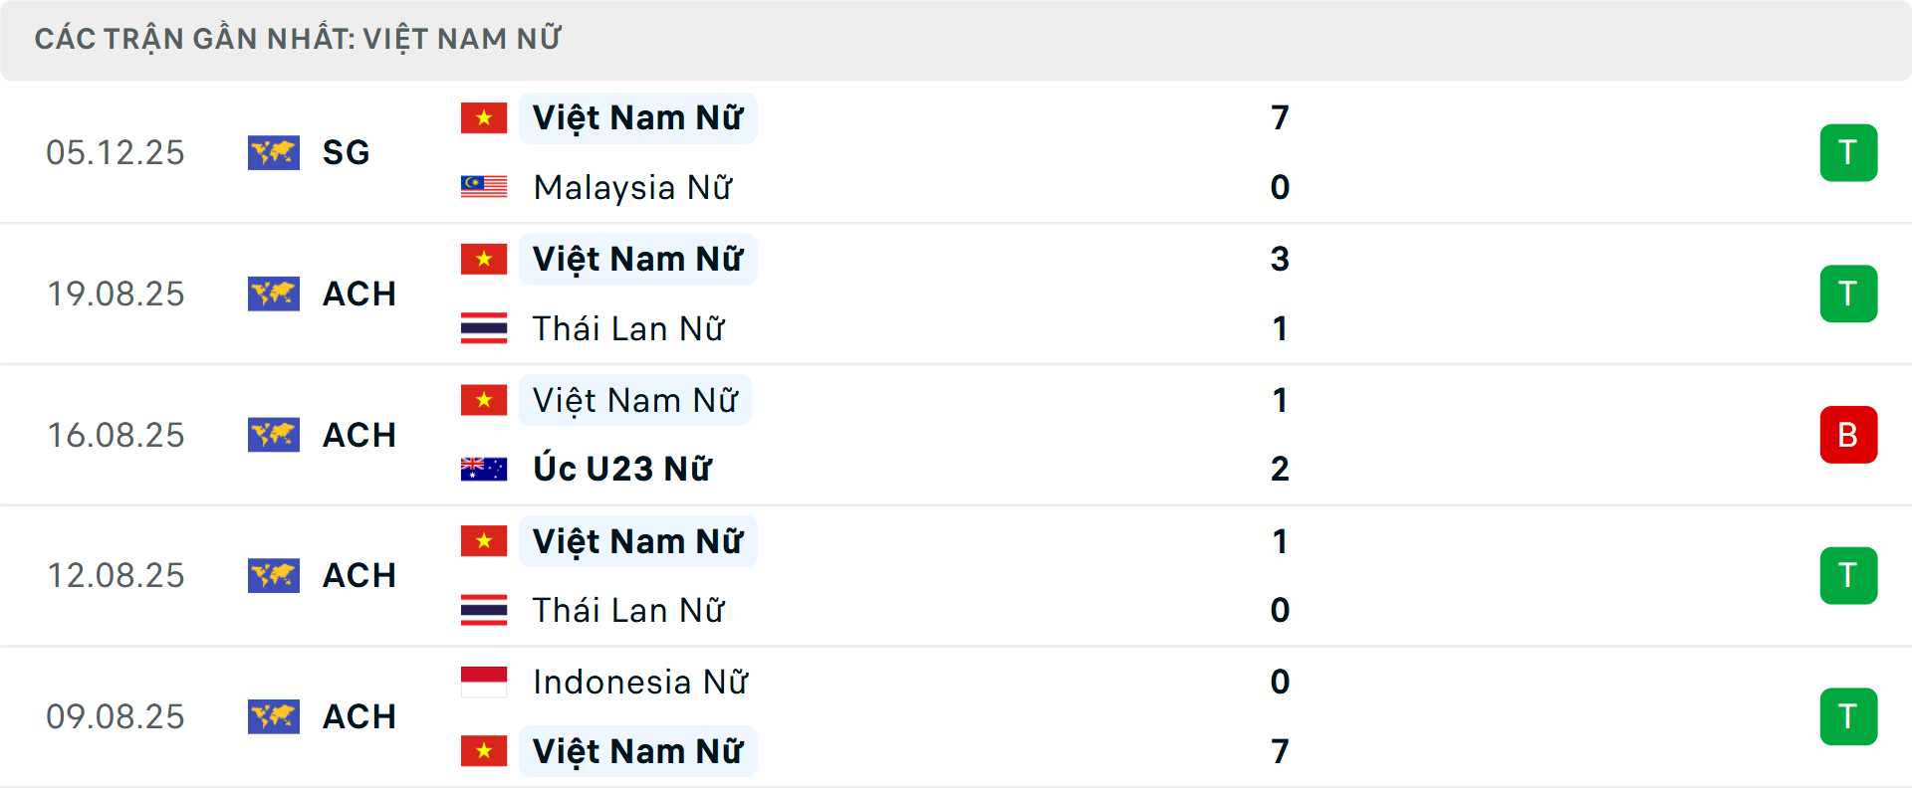Open Indonesia Nữ team link
Viewport: 1912px width, 788px height.
tap(640, 682)
